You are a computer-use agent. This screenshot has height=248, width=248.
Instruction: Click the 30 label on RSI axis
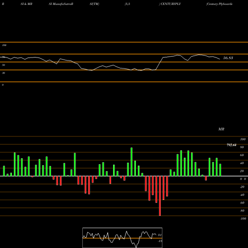pyautogui.click(x=3, y=73)
